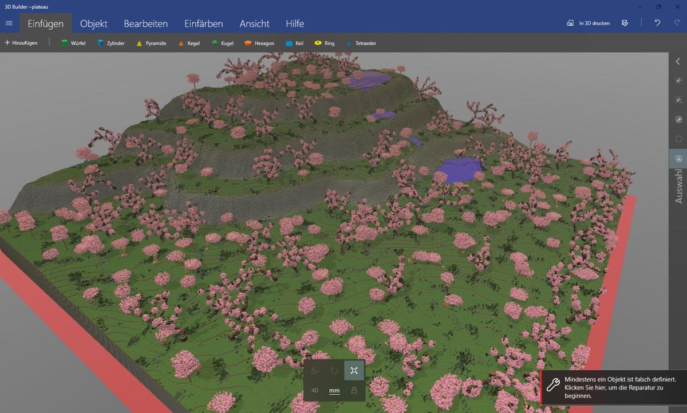Open the hamburger navigation menu

(9, 23)
